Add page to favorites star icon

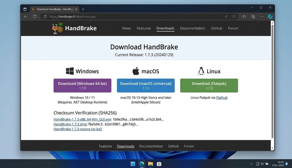tap(234, 16)
